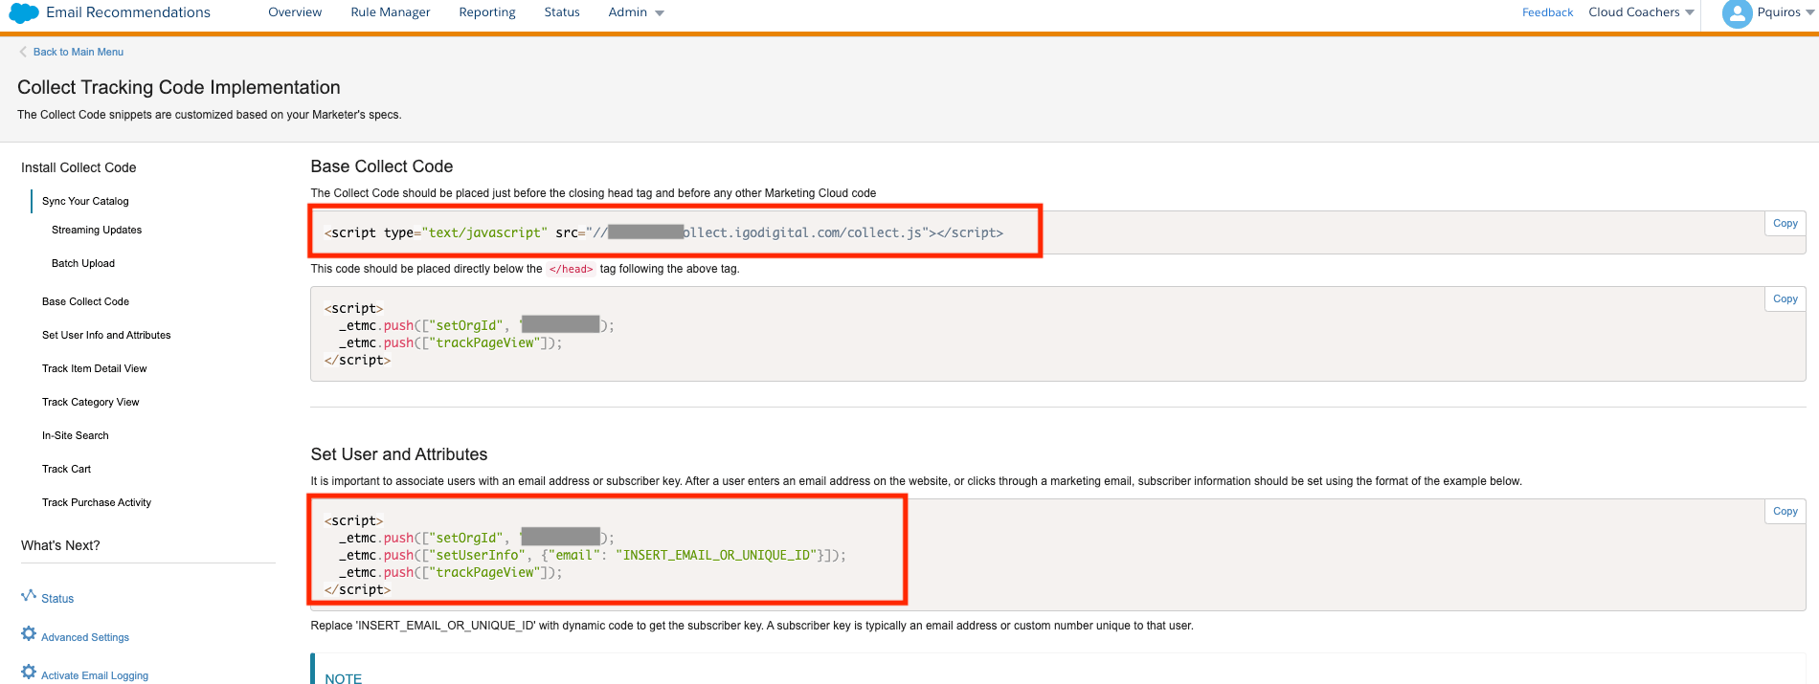Click the Activate Email Logging gear icon

click(x=29, y=673)
